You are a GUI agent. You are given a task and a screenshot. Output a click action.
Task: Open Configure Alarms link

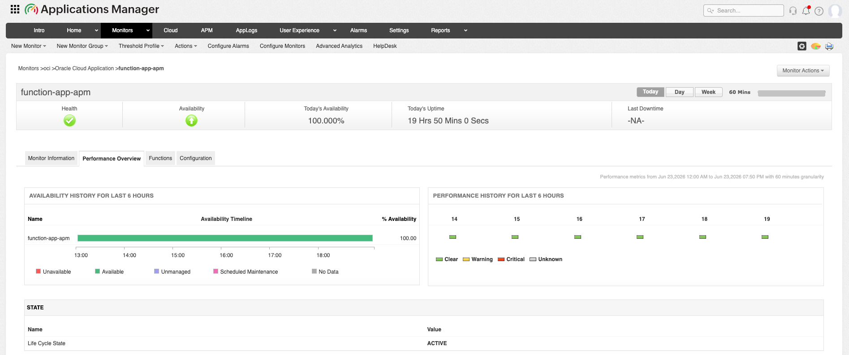[x=228, y=46]
